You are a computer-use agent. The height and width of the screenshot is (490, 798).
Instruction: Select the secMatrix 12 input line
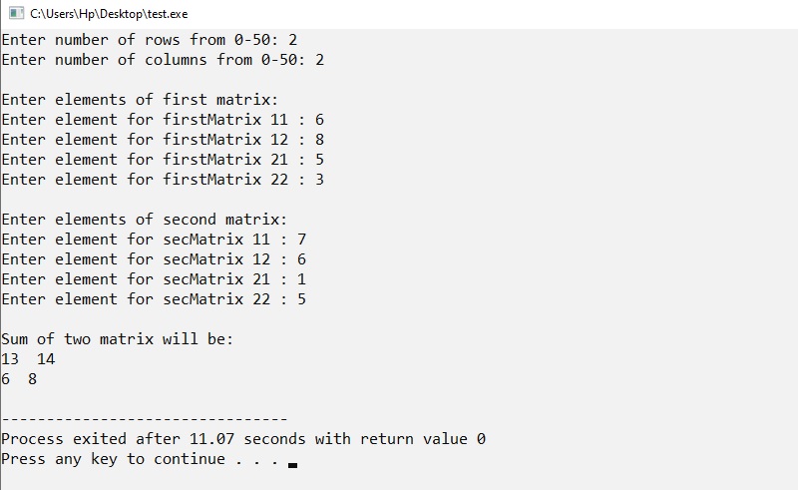[x=154, y=258]
